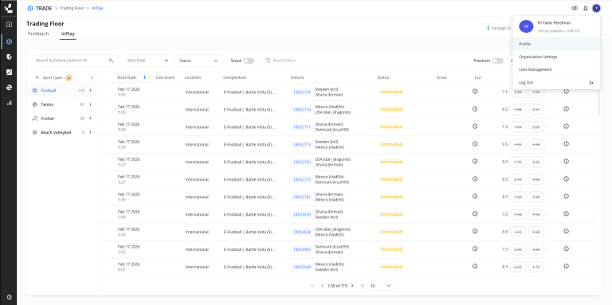Click Interrupted status for fixture 18052776
612x305 pixels.
click(390, 110)
